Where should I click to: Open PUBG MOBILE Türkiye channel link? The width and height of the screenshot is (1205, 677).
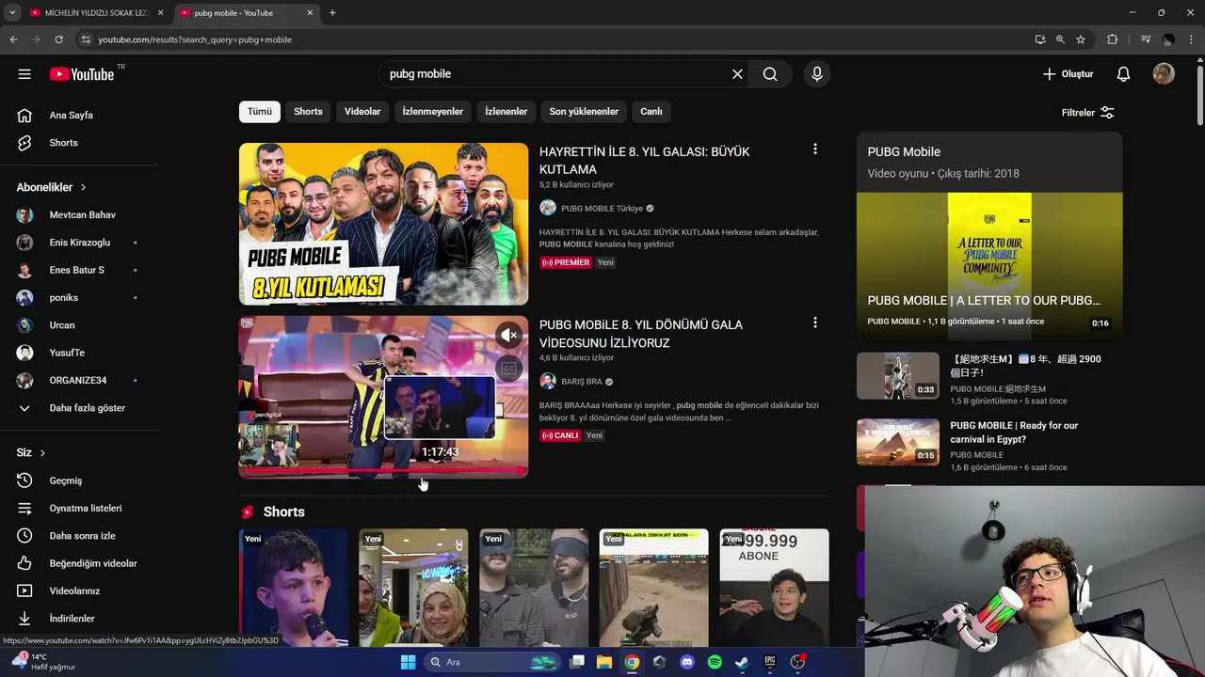coord(602,209)
